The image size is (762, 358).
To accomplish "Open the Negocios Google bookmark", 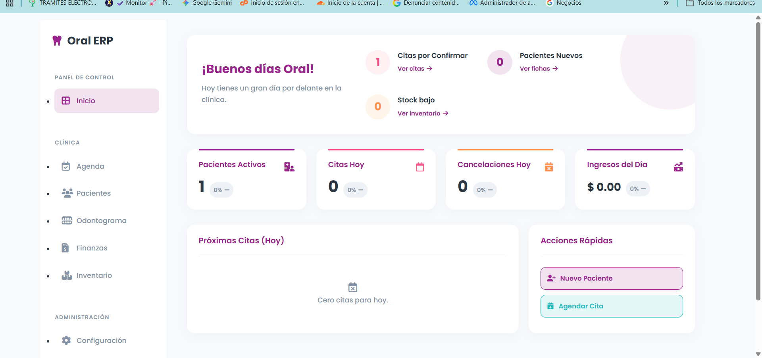I will (564, 3).
